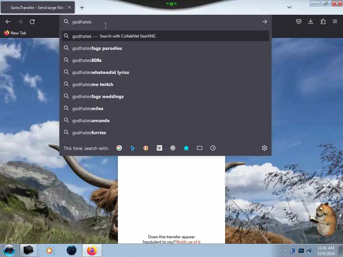343x257 pixels.
Task: Choose the godhateswhatwedid lyrics suggestion
Action: (x=165, y=72)
